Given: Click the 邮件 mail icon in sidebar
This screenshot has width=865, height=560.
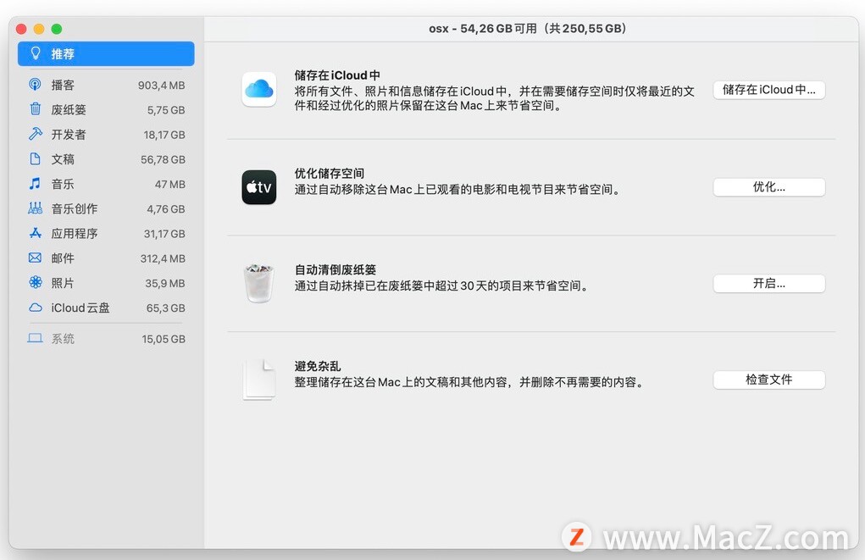Looking at the screenshot, I should [x=34, y=258].
